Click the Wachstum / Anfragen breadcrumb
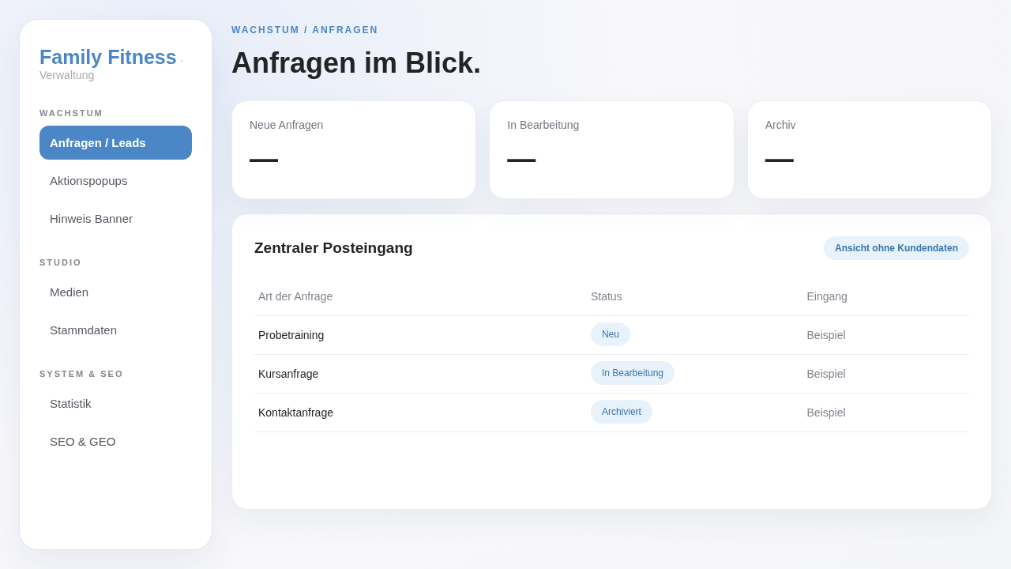 (305, 30)
